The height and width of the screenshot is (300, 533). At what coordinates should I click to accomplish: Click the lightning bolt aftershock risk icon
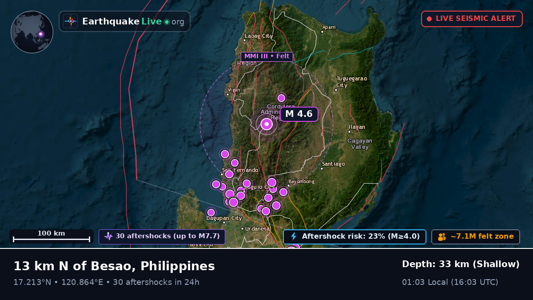294,236
